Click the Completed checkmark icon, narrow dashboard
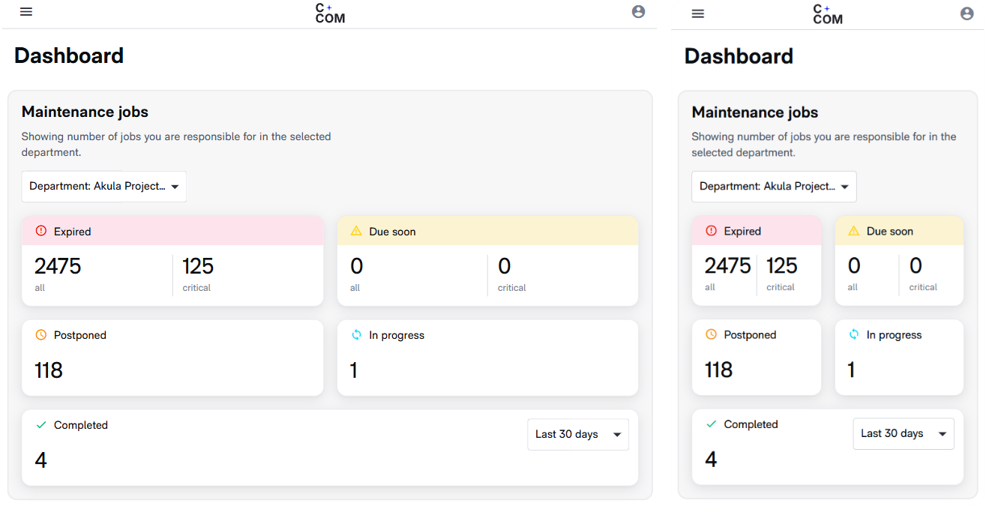986x506 pixels. click(712, 424)
